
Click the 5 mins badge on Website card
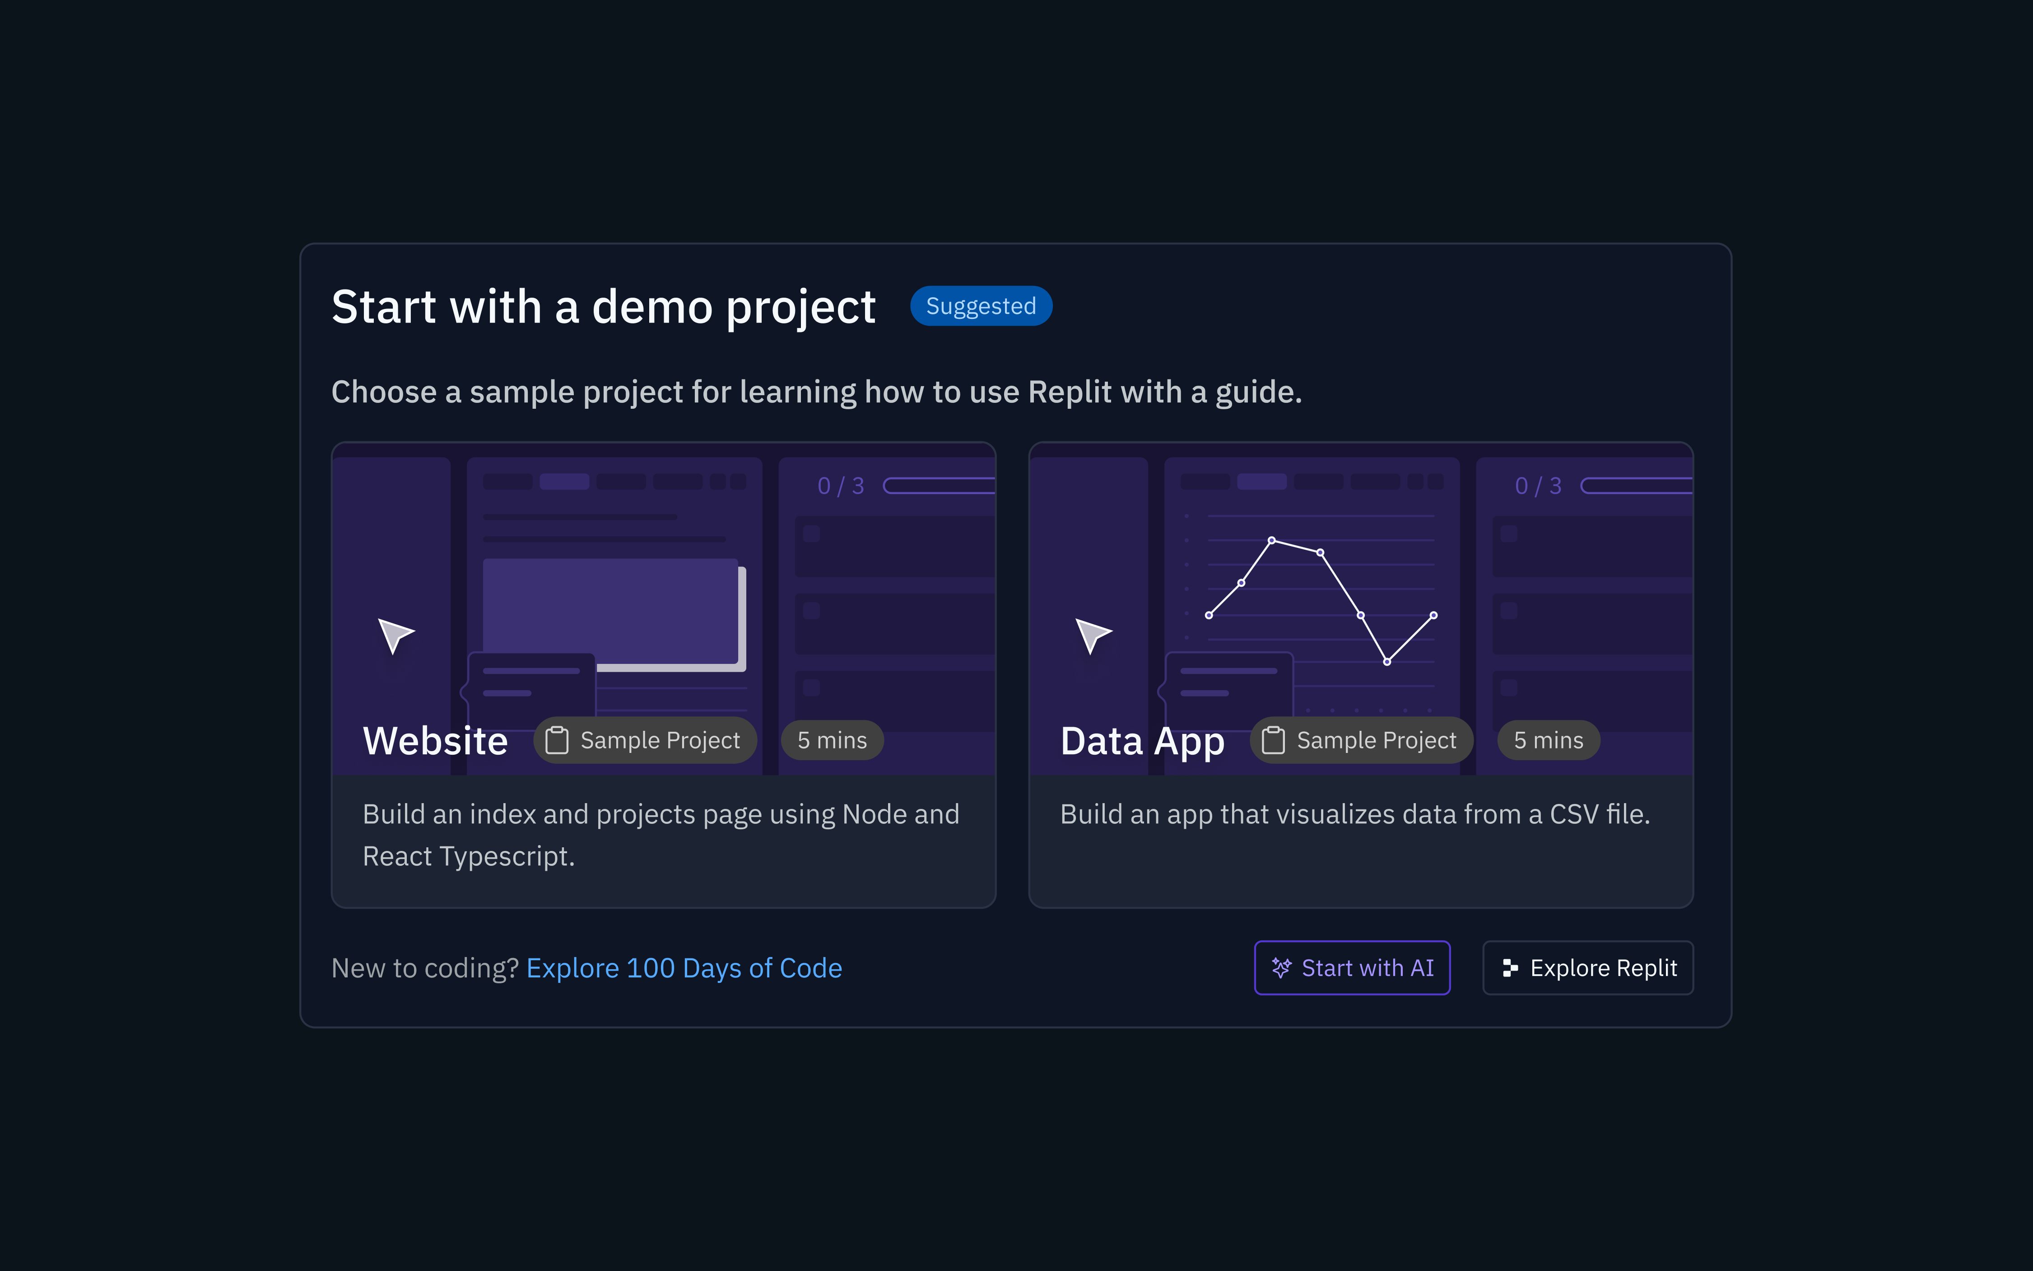coord(832,741)
